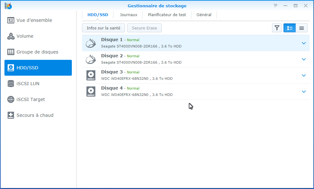This screenshot has width=314, height=189.
Task: Click the Storage Manager app icon in title bar
Action: [8, 6]
